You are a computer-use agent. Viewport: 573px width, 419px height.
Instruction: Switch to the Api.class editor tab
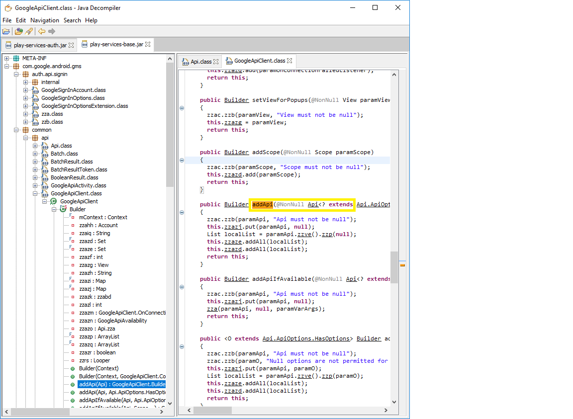(201, 62)
